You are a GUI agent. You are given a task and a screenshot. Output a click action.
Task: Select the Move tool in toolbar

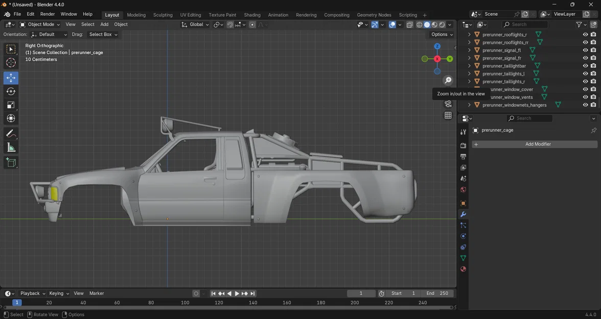coord(11,78)
